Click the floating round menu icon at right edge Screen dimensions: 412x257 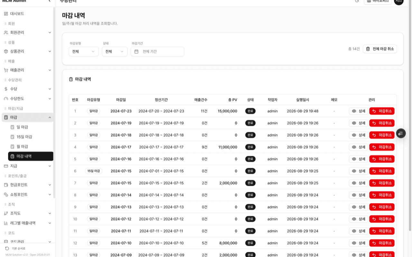click(401, 133)
